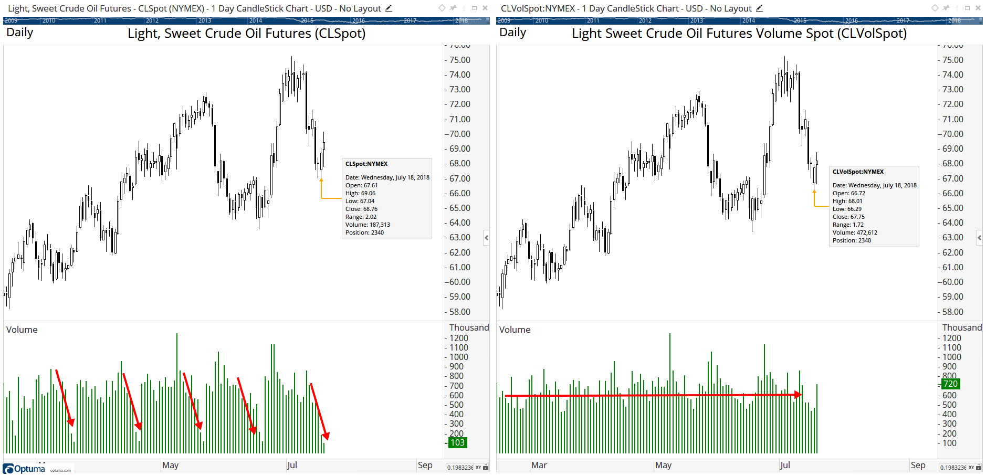Click the 2018 range handle on CLVolSpot timeline
Image resolution: width=986 pixels, height=476 pixels.
pyautogui.click(x=954, y=20)
